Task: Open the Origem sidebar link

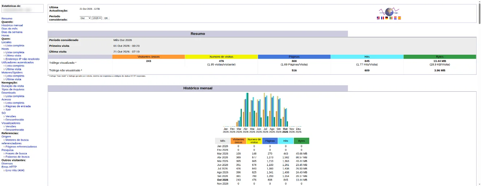Action: tap(6, 136)
